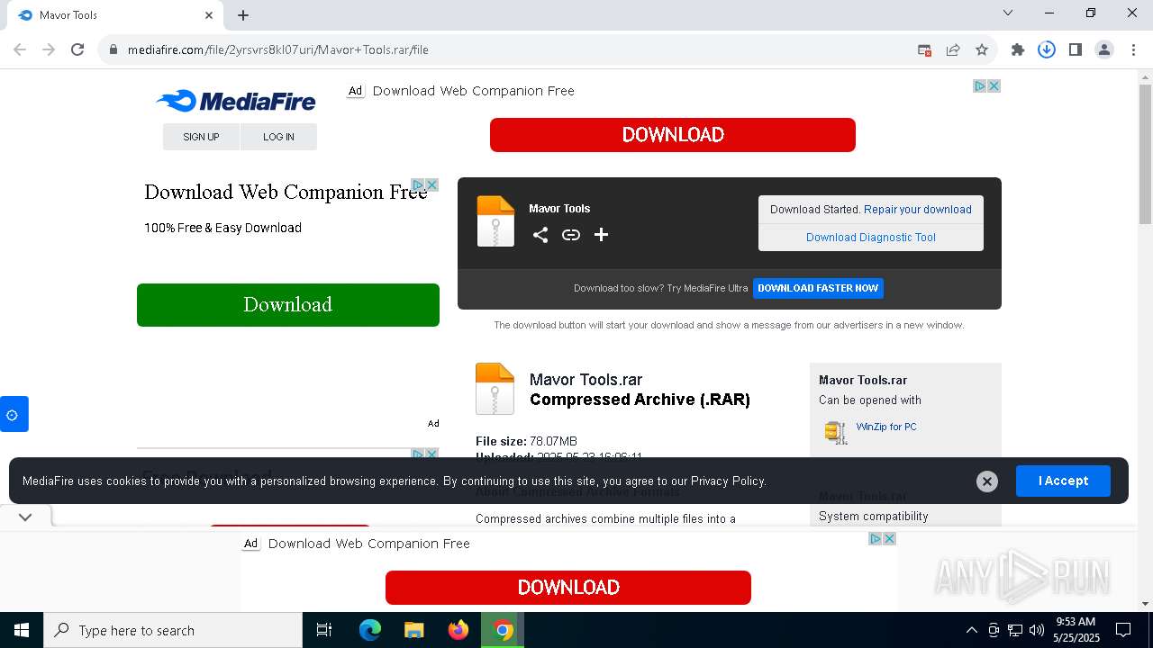
Task: Copy link via the chain icon
Action: click(x=571, y=235)
